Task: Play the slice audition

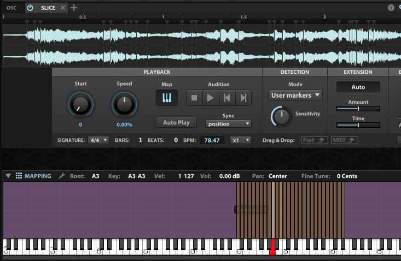Action: click(211, 98)
